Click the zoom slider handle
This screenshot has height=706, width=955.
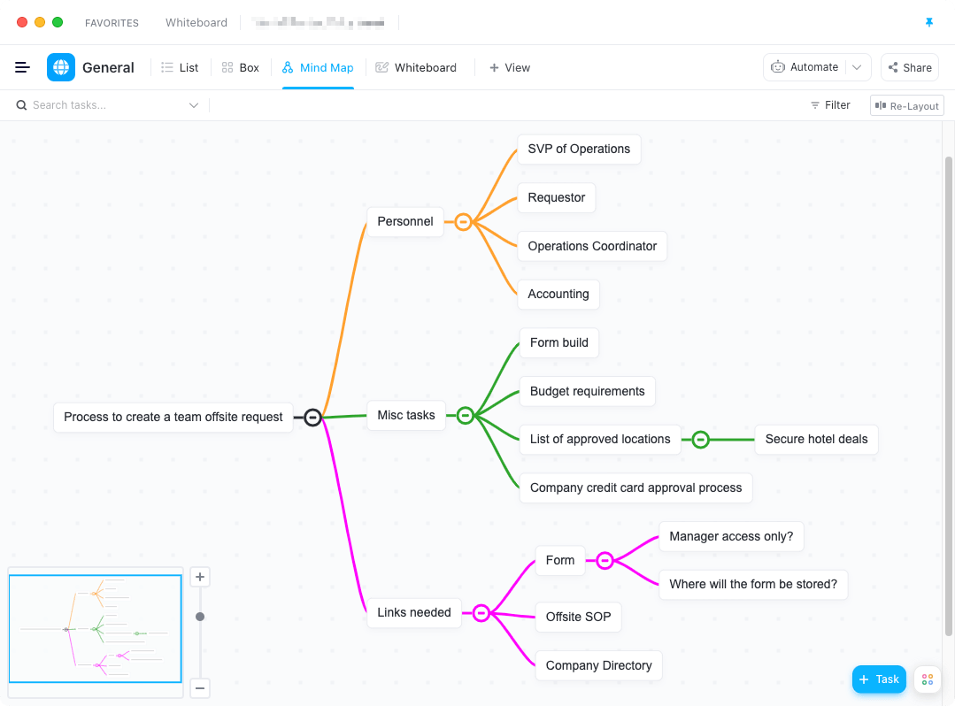(200, 617)
